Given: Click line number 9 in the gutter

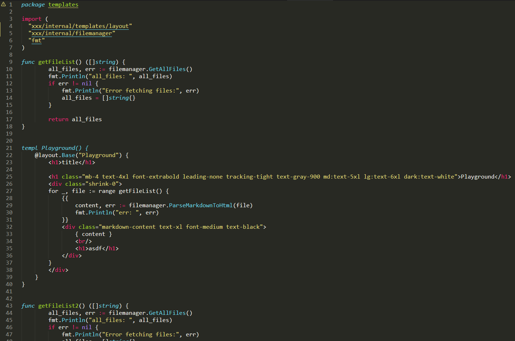Looking at the screenshot, I should coord(11,62).
